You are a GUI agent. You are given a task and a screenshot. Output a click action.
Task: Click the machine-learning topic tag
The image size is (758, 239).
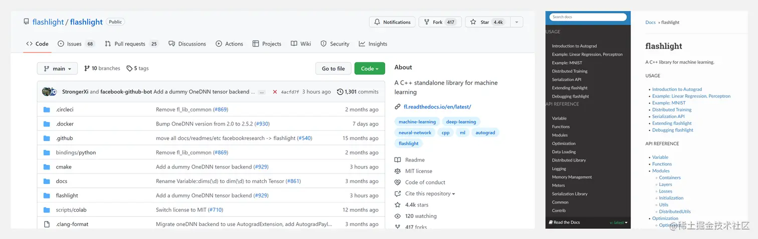417,121
